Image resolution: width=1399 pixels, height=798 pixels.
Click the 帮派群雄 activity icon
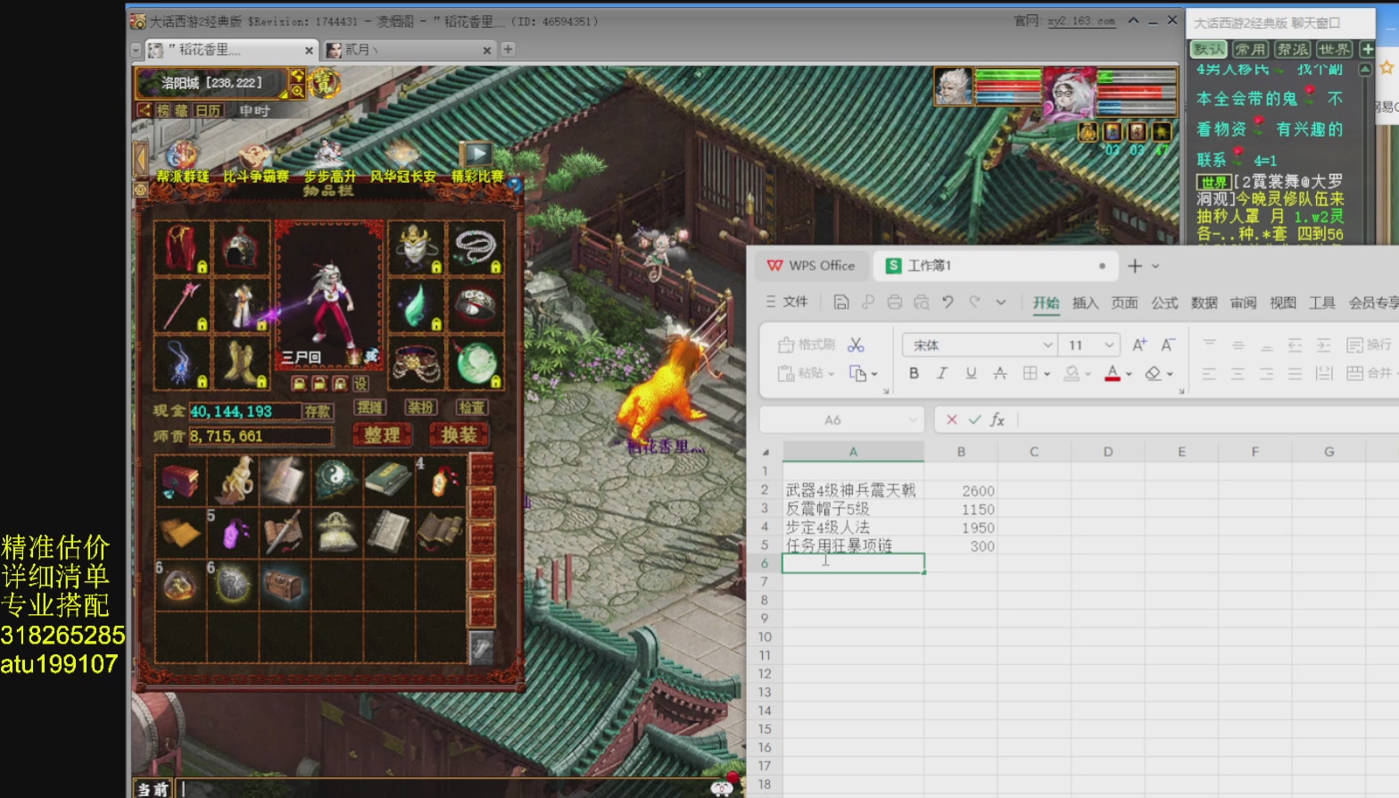pyautogui.click(x=182, y=162)
